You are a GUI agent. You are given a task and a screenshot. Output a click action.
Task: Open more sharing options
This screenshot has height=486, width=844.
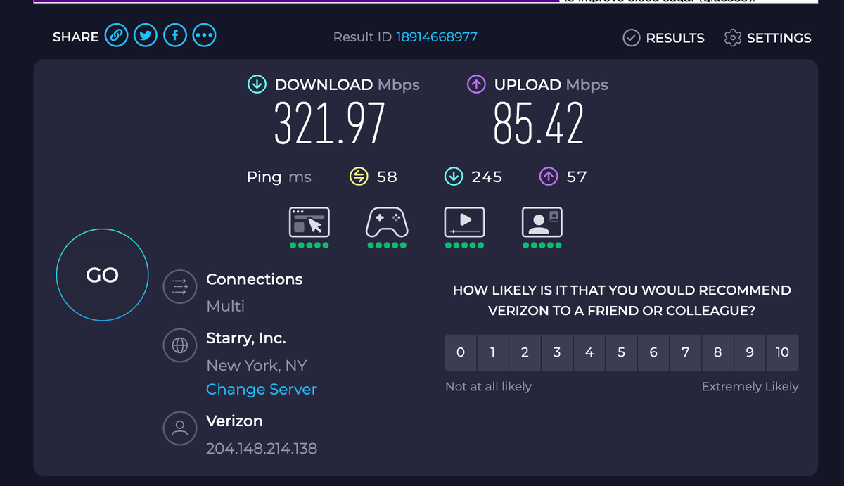[x=204, y=35]
